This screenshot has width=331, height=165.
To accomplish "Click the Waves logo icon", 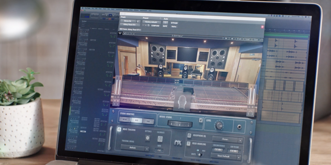I will 120,33.
